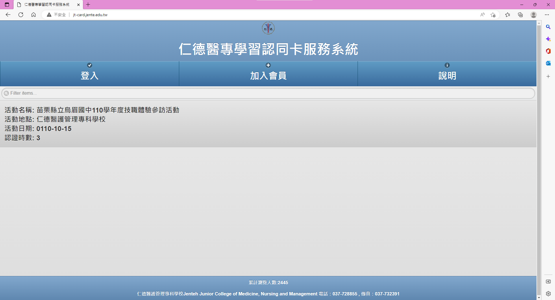Click the page title 仁德醫專學習認同卡服務系統

point(268,49)
